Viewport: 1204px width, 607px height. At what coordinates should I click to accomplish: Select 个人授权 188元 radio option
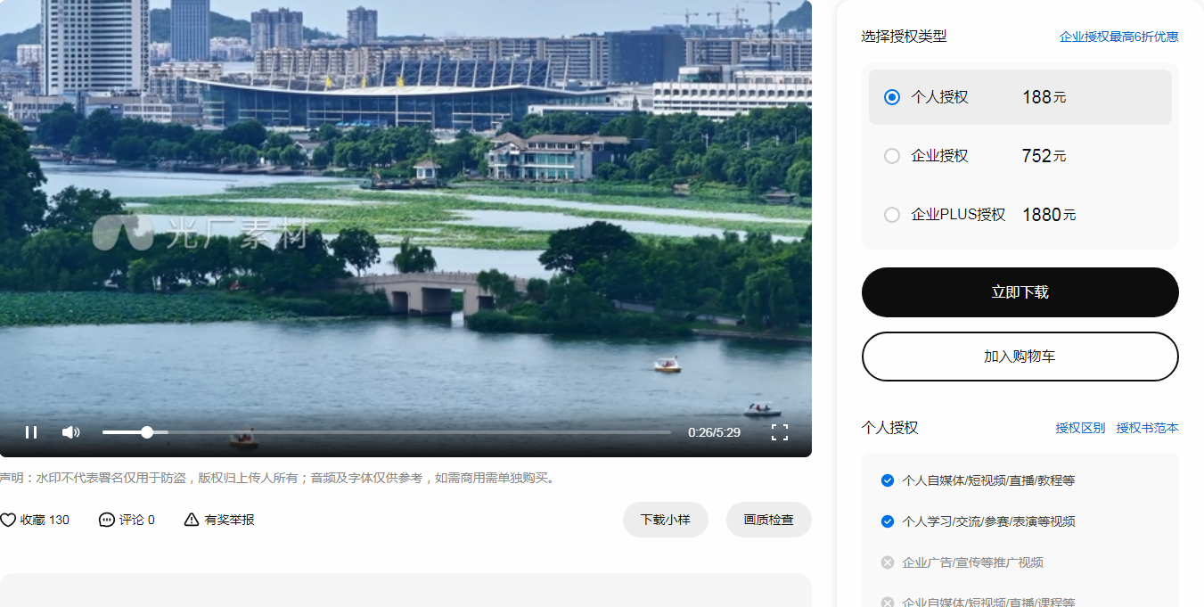tap(892, 97)
